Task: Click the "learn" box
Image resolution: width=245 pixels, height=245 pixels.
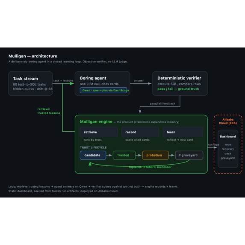Action: (x=183, y=132)
